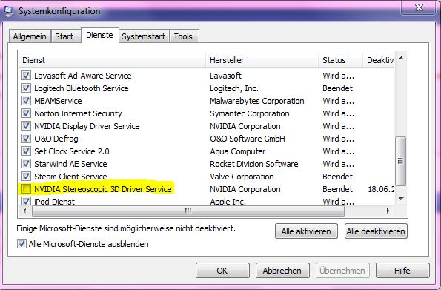Viewport: 441px width, 290px height.
Task: Click the Übernehmen button
Action: point(342,271)
